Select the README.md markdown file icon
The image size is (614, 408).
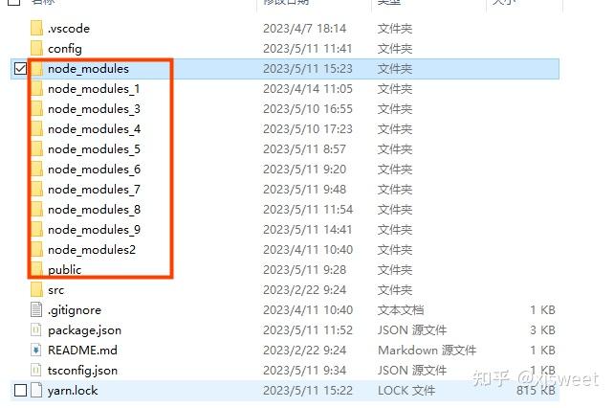[x=36, y=350]
